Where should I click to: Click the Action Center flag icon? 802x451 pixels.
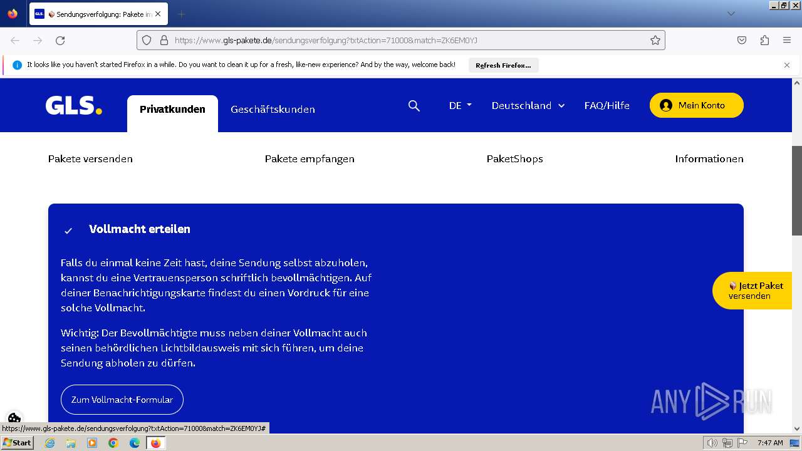pyautogui.click(x=742, y=443)
